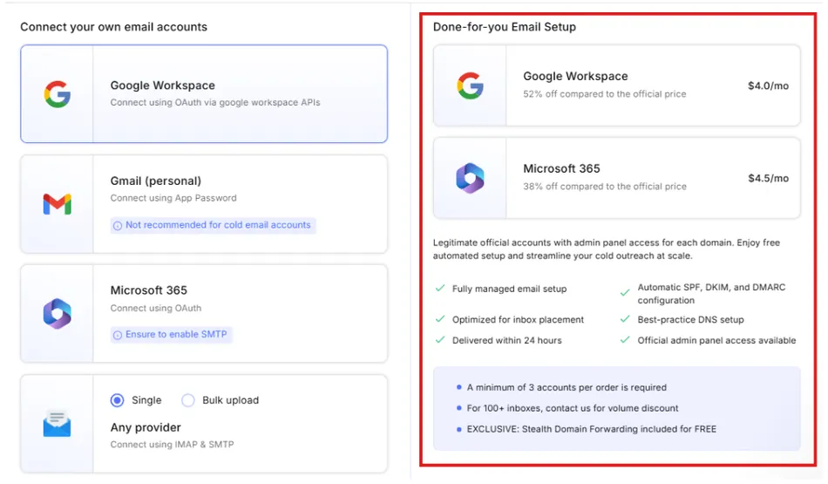Image resolution: width=828 pixels, height=484 pixels.
Task: Click 'Connect your own email accounts' heading
Action: [113, 27]
